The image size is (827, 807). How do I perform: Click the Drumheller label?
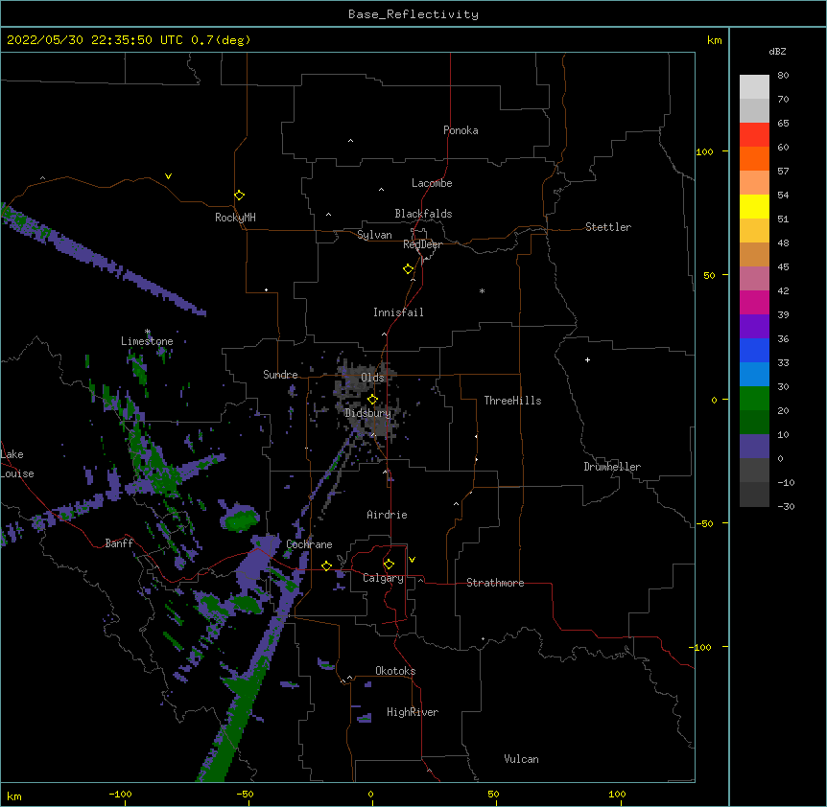(x=612, y=467)
